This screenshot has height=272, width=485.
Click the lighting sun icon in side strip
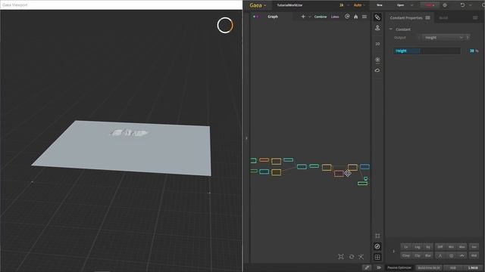tap(377, 60)
